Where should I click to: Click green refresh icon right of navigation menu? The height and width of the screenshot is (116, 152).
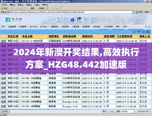[x=146, y=27]
